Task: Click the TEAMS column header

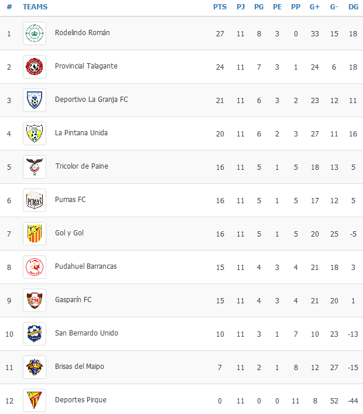Action: click(35, 7)
